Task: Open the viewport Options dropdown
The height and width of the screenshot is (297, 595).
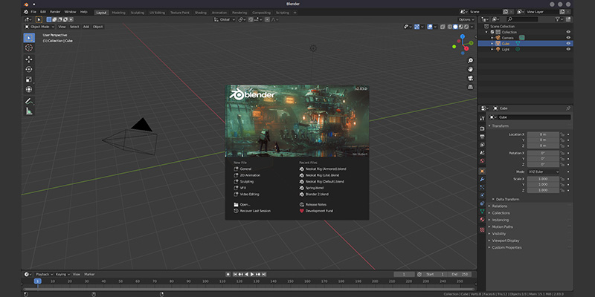Action: coord(466,19)
